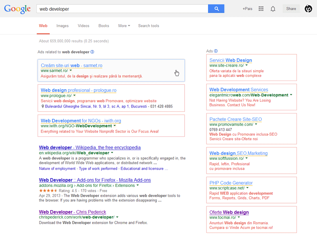Image resolution: width=317 pixels, height=238 pixels.
Task: Click phone number '0769 413 447'
Action: [221, 130]
